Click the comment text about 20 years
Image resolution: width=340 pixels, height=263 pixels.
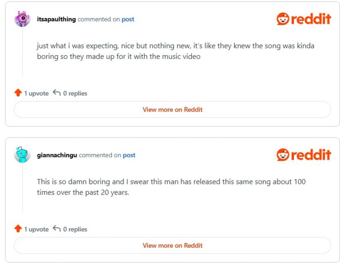[171, 187]
